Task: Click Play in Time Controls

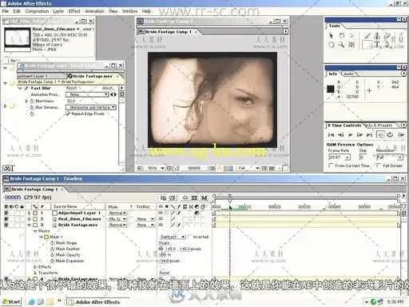Action: tap(351, 135)
